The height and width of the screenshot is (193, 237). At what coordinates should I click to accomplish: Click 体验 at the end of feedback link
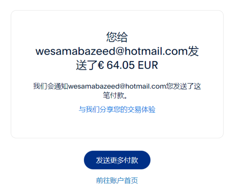(x=148, y=109)
